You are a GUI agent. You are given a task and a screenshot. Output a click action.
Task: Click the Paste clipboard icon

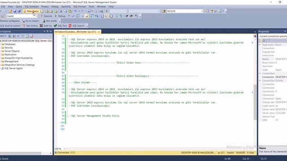pyautogui.click(x=70, y=11)
